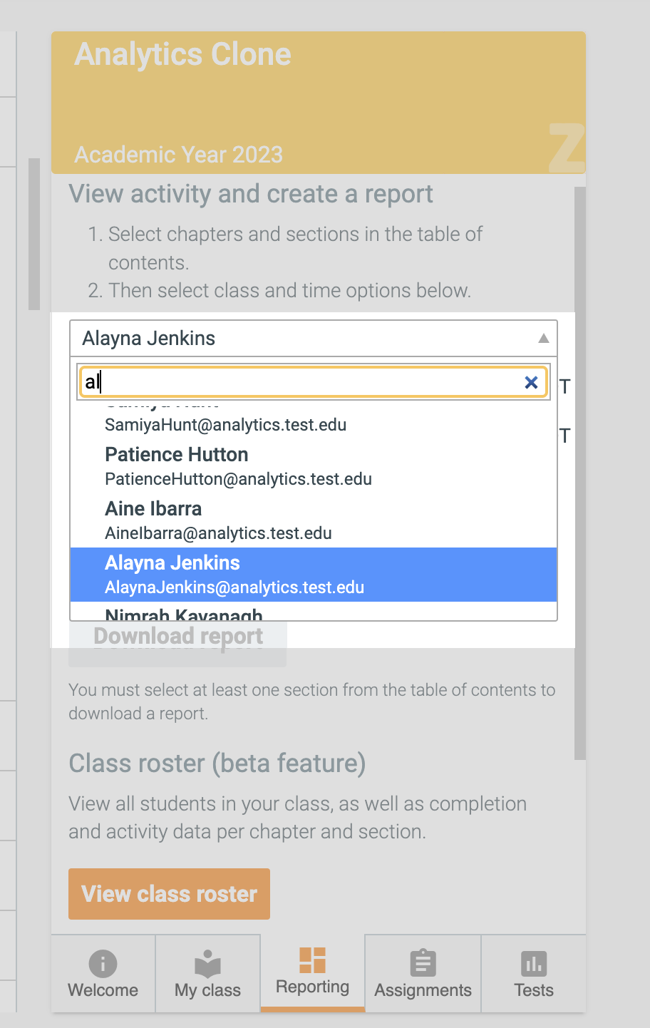Switch to the My class tab label
650x1028 pixels.
(x=208, y=990)
